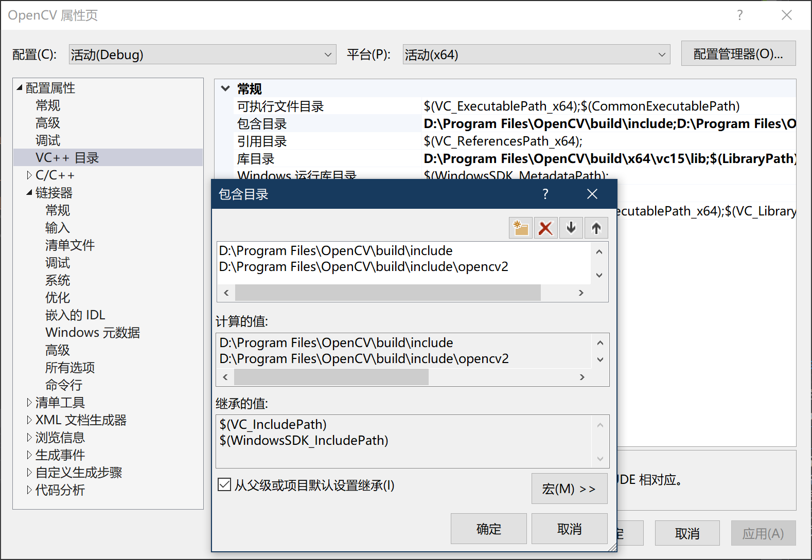Image resolution: width=812 pixels, height=560 pixels.
Task: Collapse the 配置属性 tree node
Action: [20, 88]
